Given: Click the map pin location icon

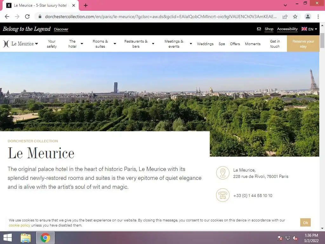Looking at the screenshot, I should tap(222, 173).
